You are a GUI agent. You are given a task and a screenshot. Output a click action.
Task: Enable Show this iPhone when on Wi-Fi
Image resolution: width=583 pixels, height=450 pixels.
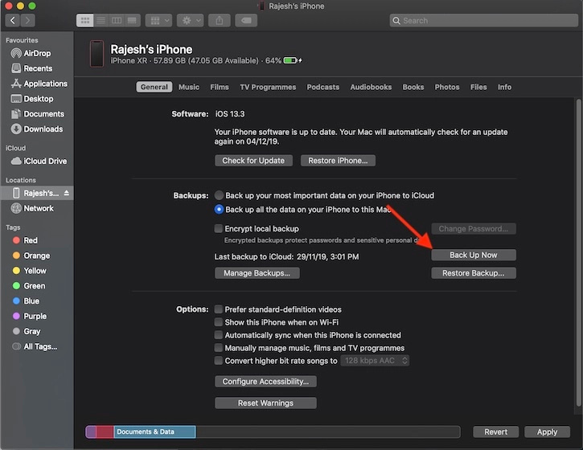coord(219,322)
